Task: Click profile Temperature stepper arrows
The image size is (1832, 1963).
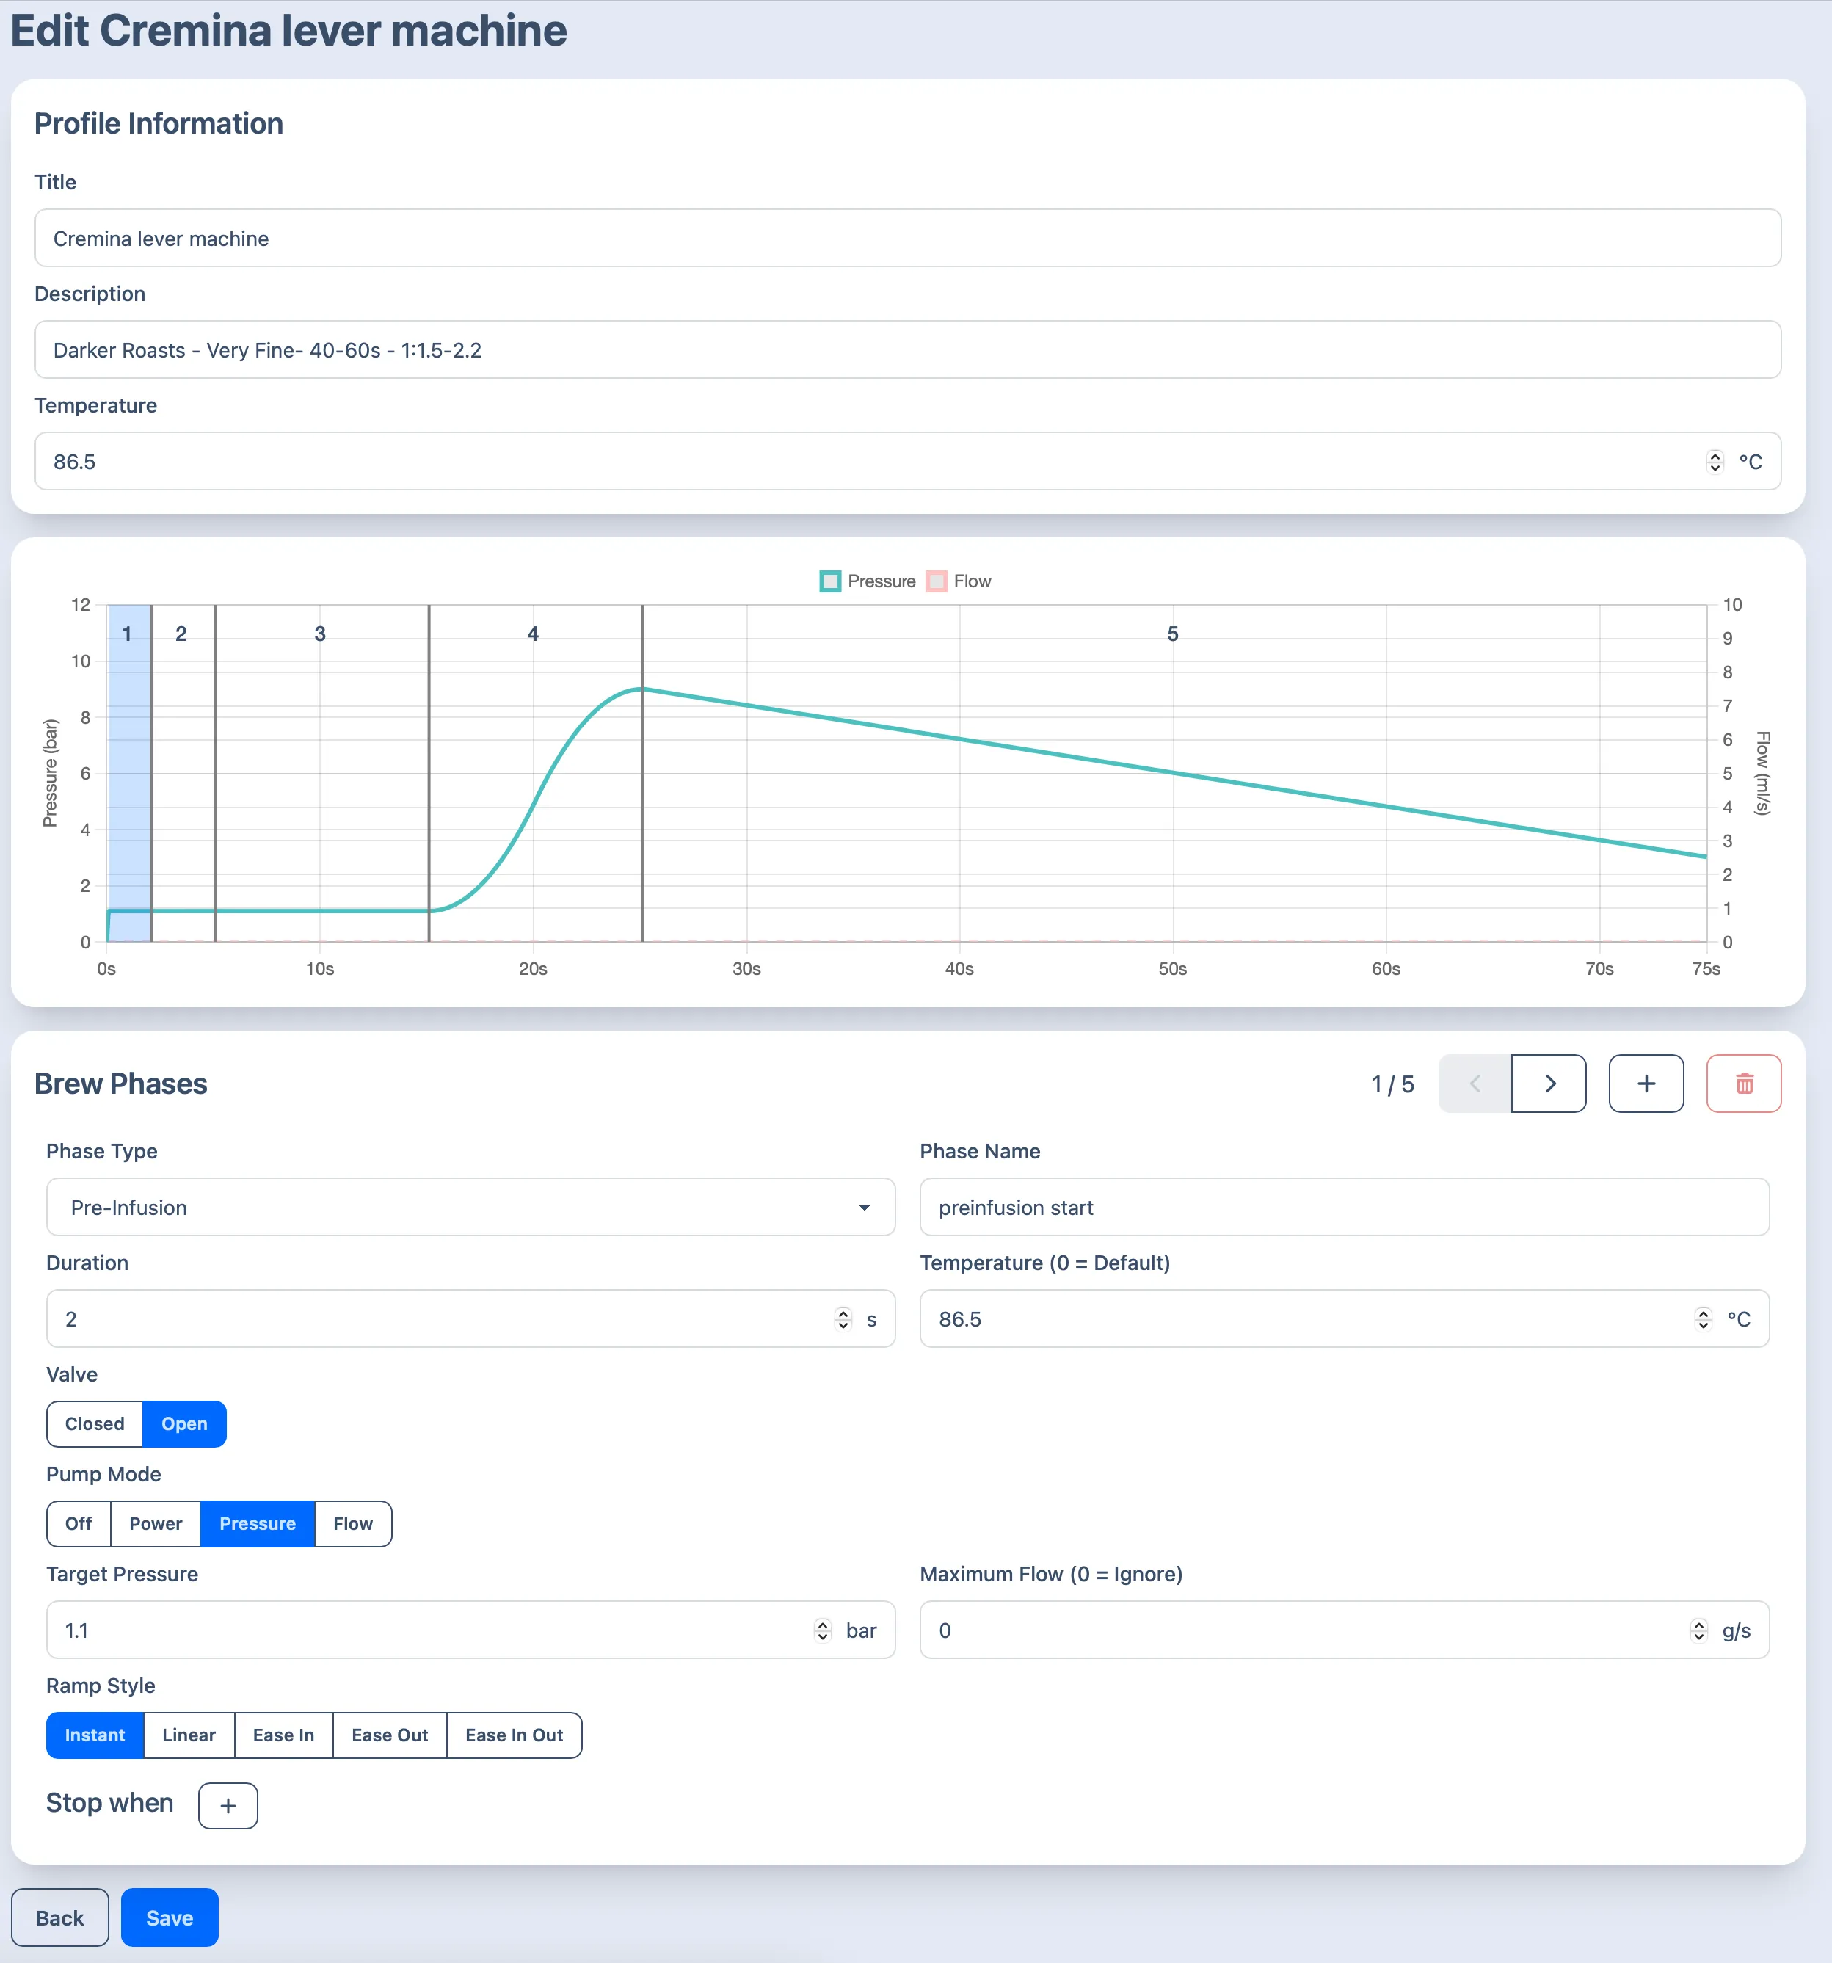Action: pyautogui.click(x=1715, y=461)
